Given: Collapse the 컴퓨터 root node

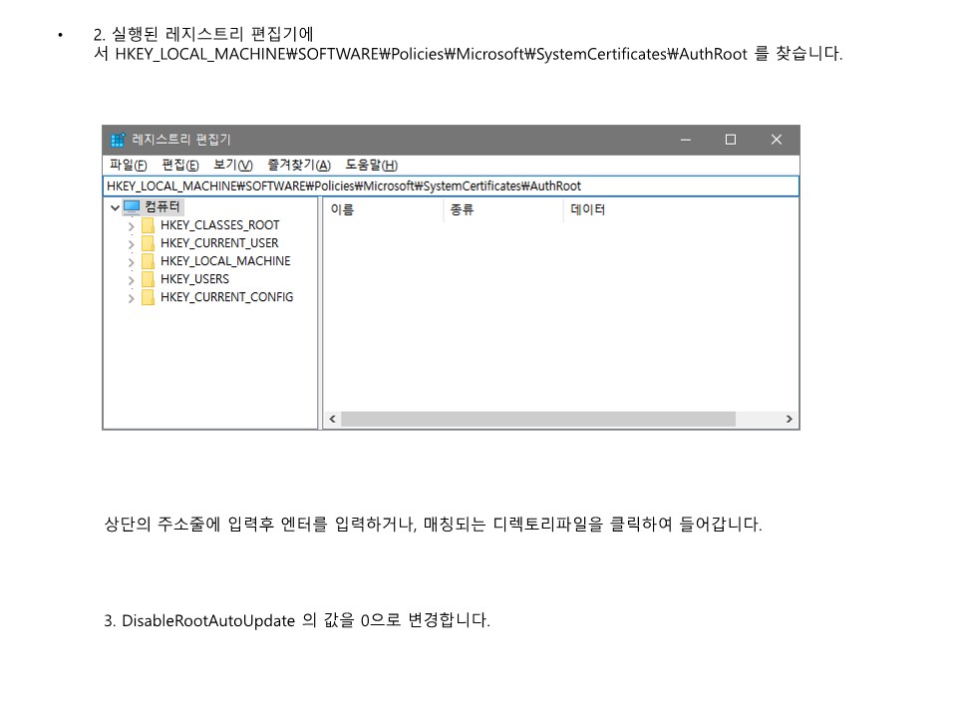Looking at the screenshot, I should 115,207.
